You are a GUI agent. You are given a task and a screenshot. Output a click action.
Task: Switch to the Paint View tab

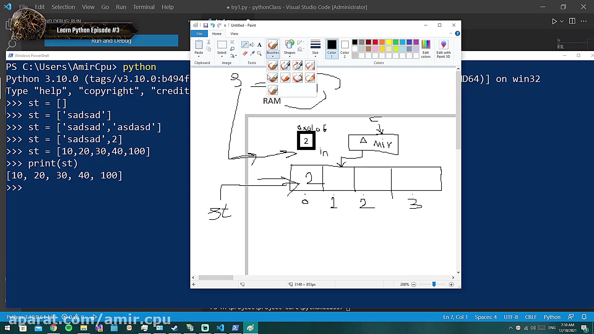click(x=234, y=34)
